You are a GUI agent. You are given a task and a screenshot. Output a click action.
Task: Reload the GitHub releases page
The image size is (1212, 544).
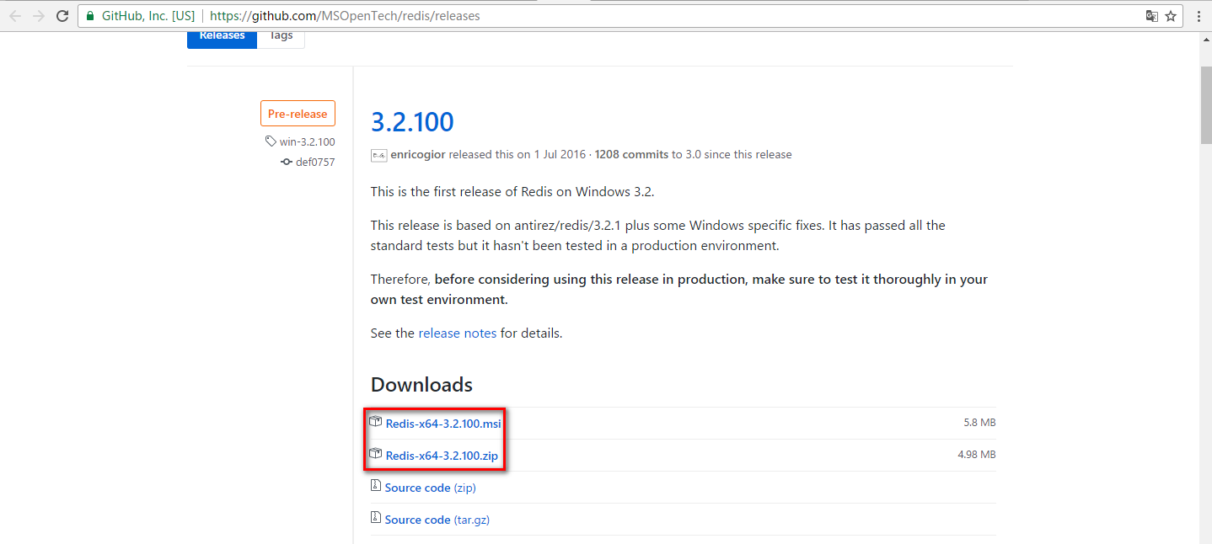(62, 16)
